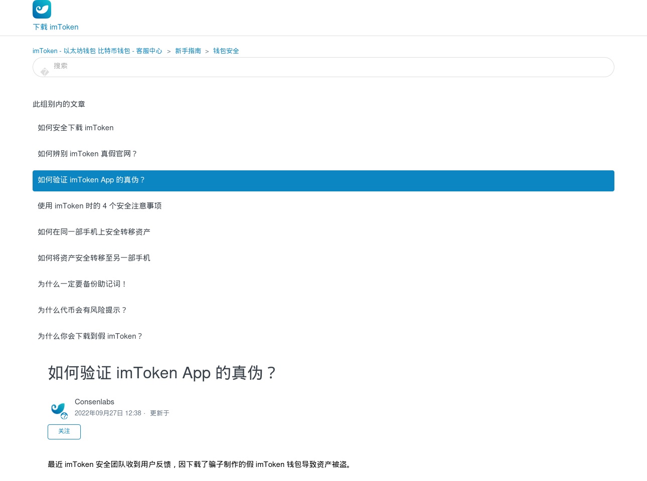This screenshot has height=481, width=647.
Task: Click the search icon in search box
Action: coord(45,72)
